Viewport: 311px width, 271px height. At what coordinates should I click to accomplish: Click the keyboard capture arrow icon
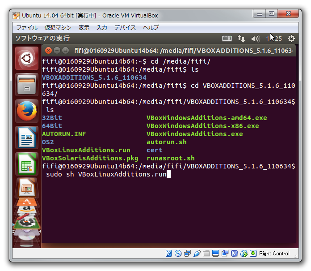tap(253, 254)
